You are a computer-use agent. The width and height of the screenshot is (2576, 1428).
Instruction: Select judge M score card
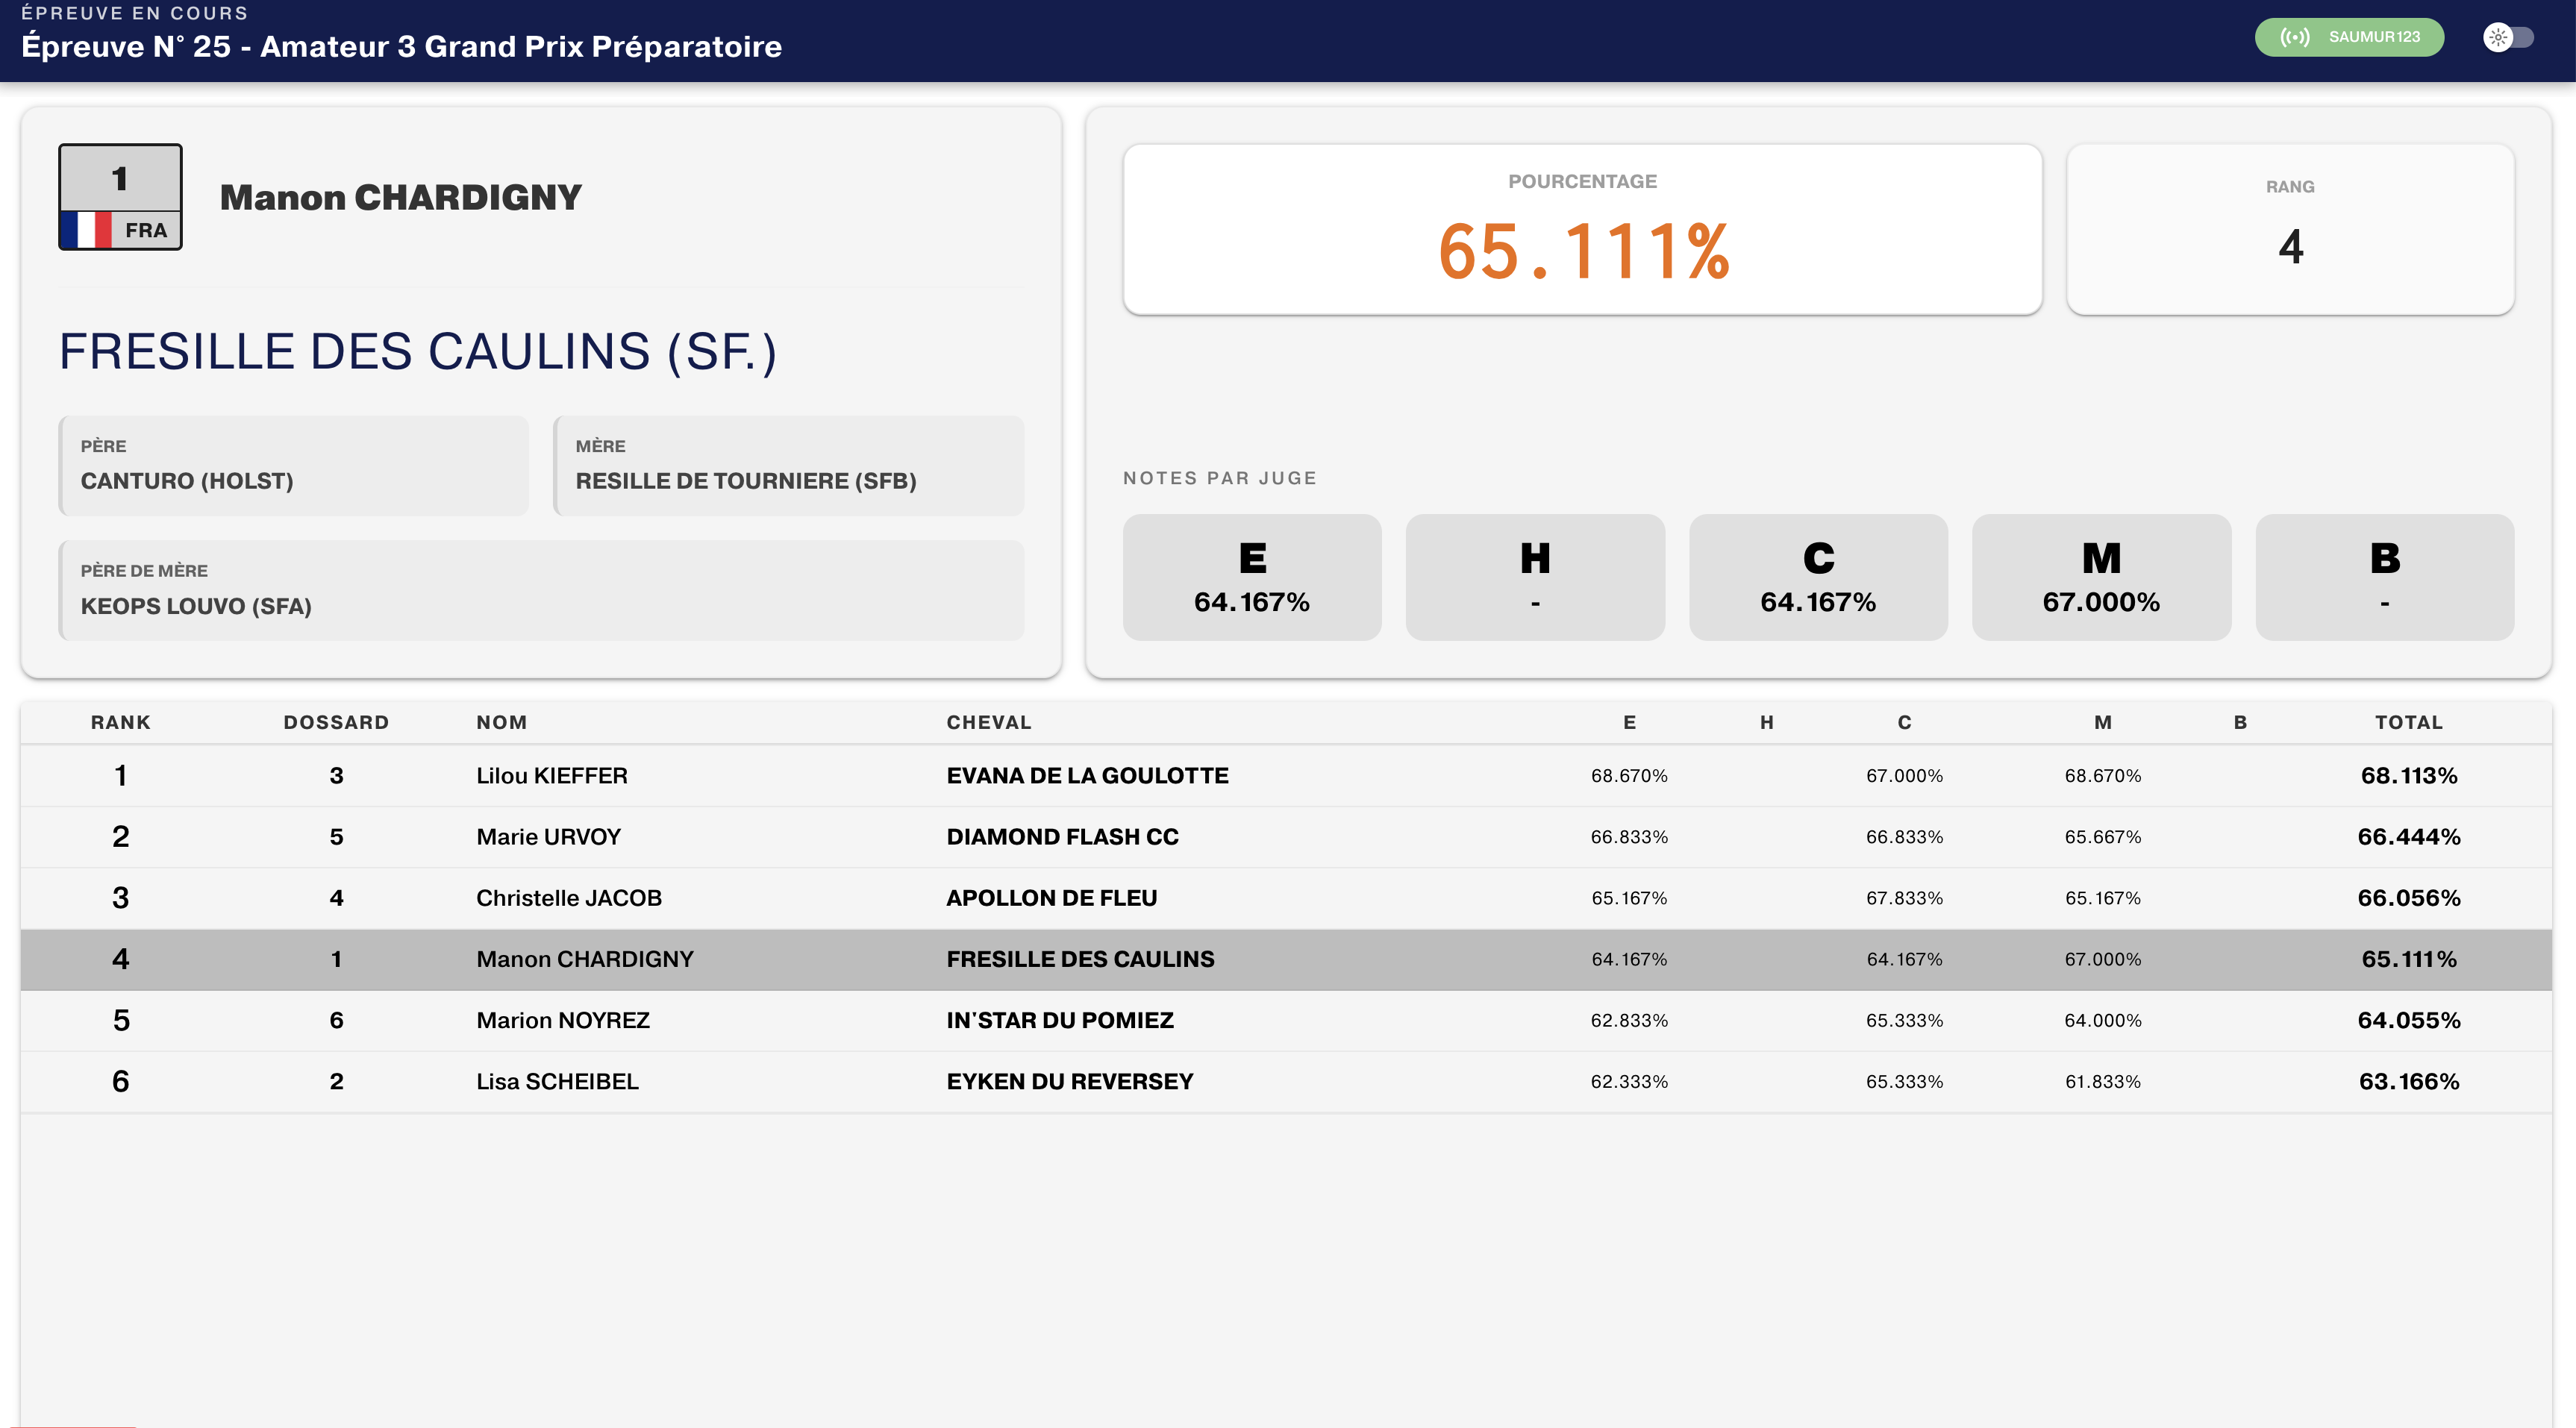tap(2101, 577)
